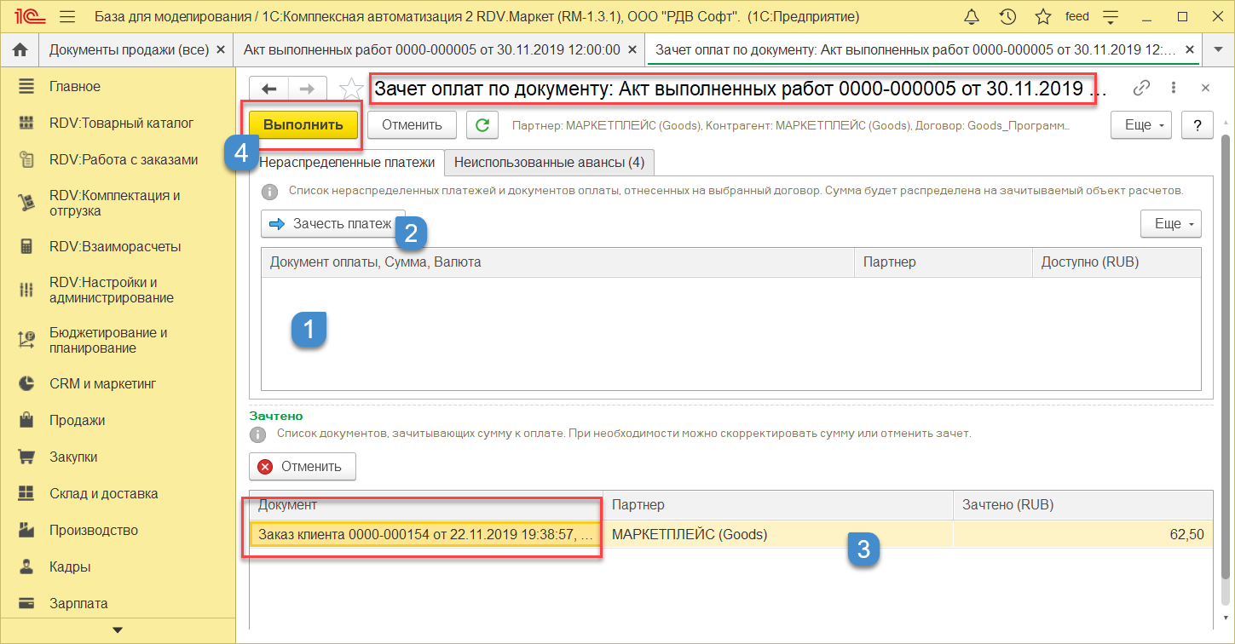
Task: Open RDV:Настройки и администрирование section icon
Action: click(x=26, y=290)
